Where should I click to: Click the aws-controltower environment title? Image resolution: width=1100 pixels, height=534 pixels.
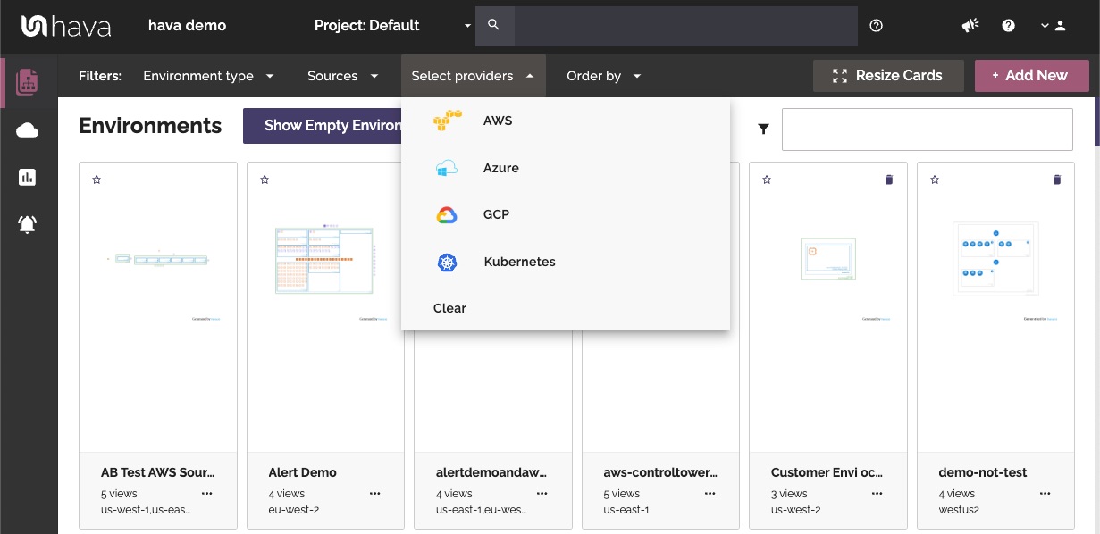[x=660, y=472]
